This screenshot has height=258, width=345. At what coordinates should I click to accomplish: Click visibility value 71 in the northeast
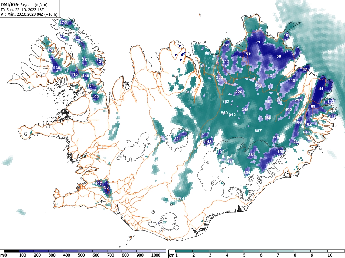pyautogui.click(x=258, y=42)
